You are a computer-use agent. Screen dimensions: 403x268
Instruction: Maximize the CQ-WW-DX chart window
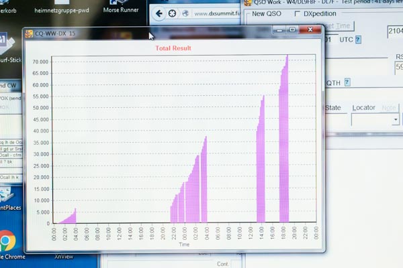(x=292, y=30)
